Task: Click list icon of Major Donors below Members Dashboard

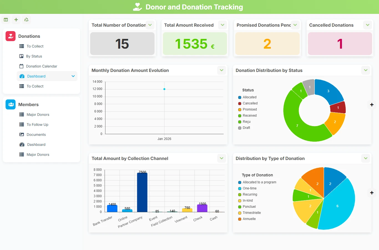Action: tap(22, 154)
